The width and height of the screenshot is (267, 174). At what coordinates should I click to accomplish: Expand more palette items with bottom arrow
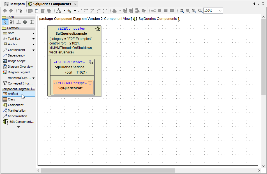coord(19,127)
